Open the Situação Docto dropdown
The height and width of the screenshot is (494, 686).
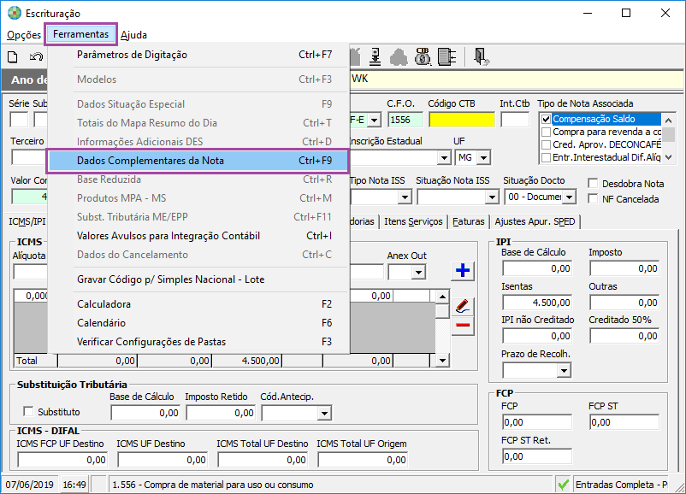tap(569, 197)
